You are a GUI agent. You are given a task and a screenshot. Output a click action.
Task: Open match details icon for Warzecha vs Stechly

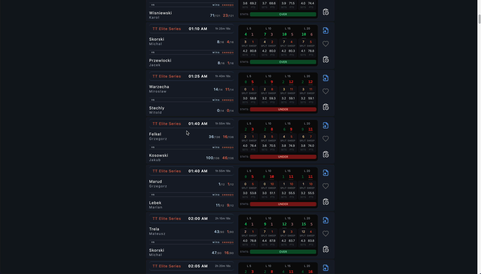click(x=326, y=78)
